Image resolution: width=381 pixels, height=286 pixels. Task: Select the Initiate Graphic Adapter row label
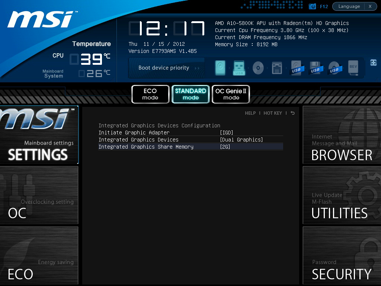coord(134,133)
